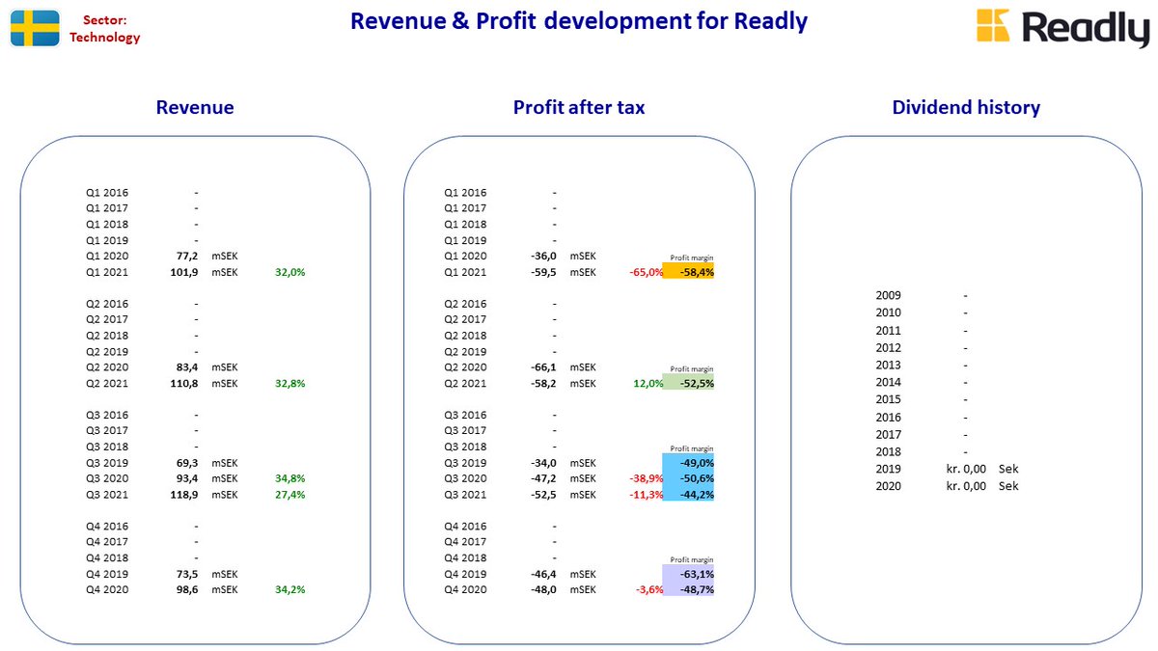The width and height of the screenshot is (1158, 651).
Task: Select the 2018 dividend history row
Action: [x=922, y=452]
